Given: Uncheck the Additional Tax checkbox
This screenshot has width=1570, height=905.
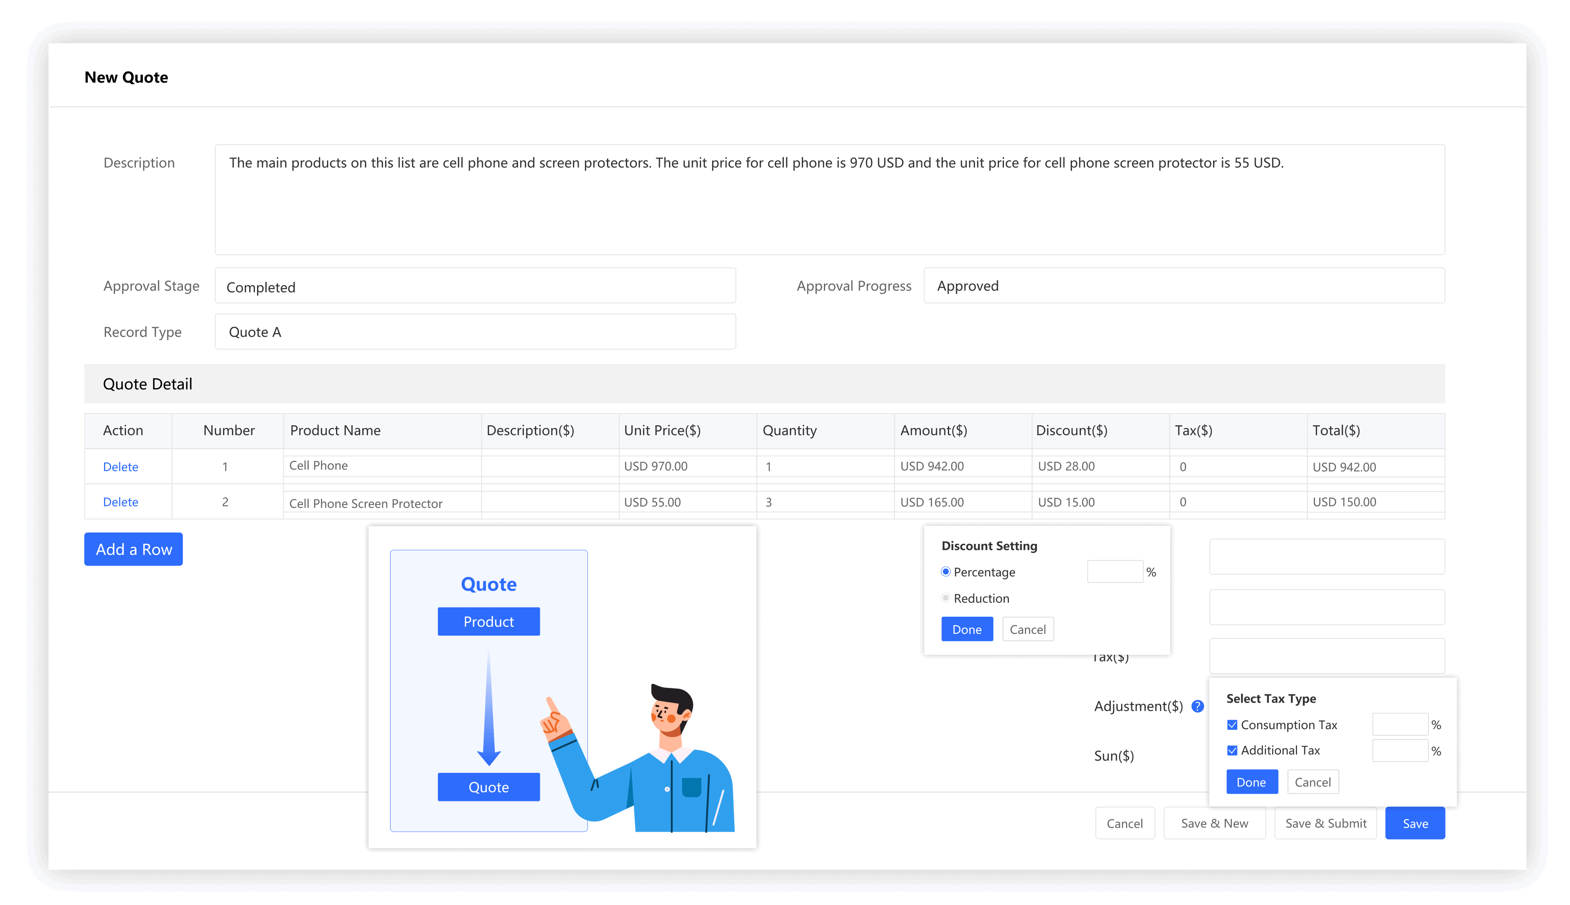Looking at the screenshot, I should pos(1232,750).
